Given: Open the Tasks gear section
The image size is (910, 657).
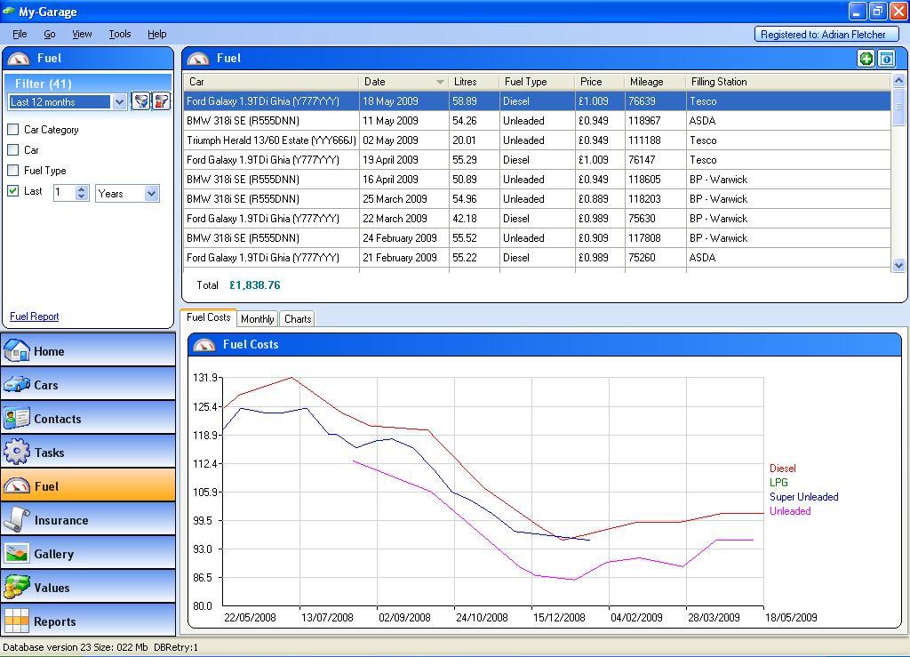Looking at the screenshot, I should pyautogui.click(x=88, y=453).
